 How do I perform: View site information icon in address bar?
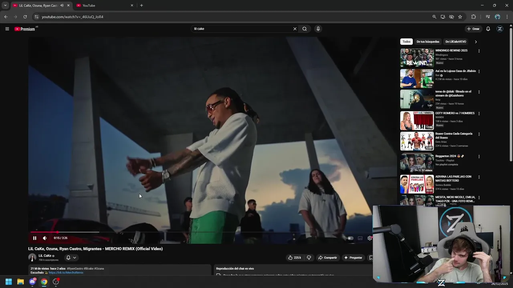tap(36, 17)
